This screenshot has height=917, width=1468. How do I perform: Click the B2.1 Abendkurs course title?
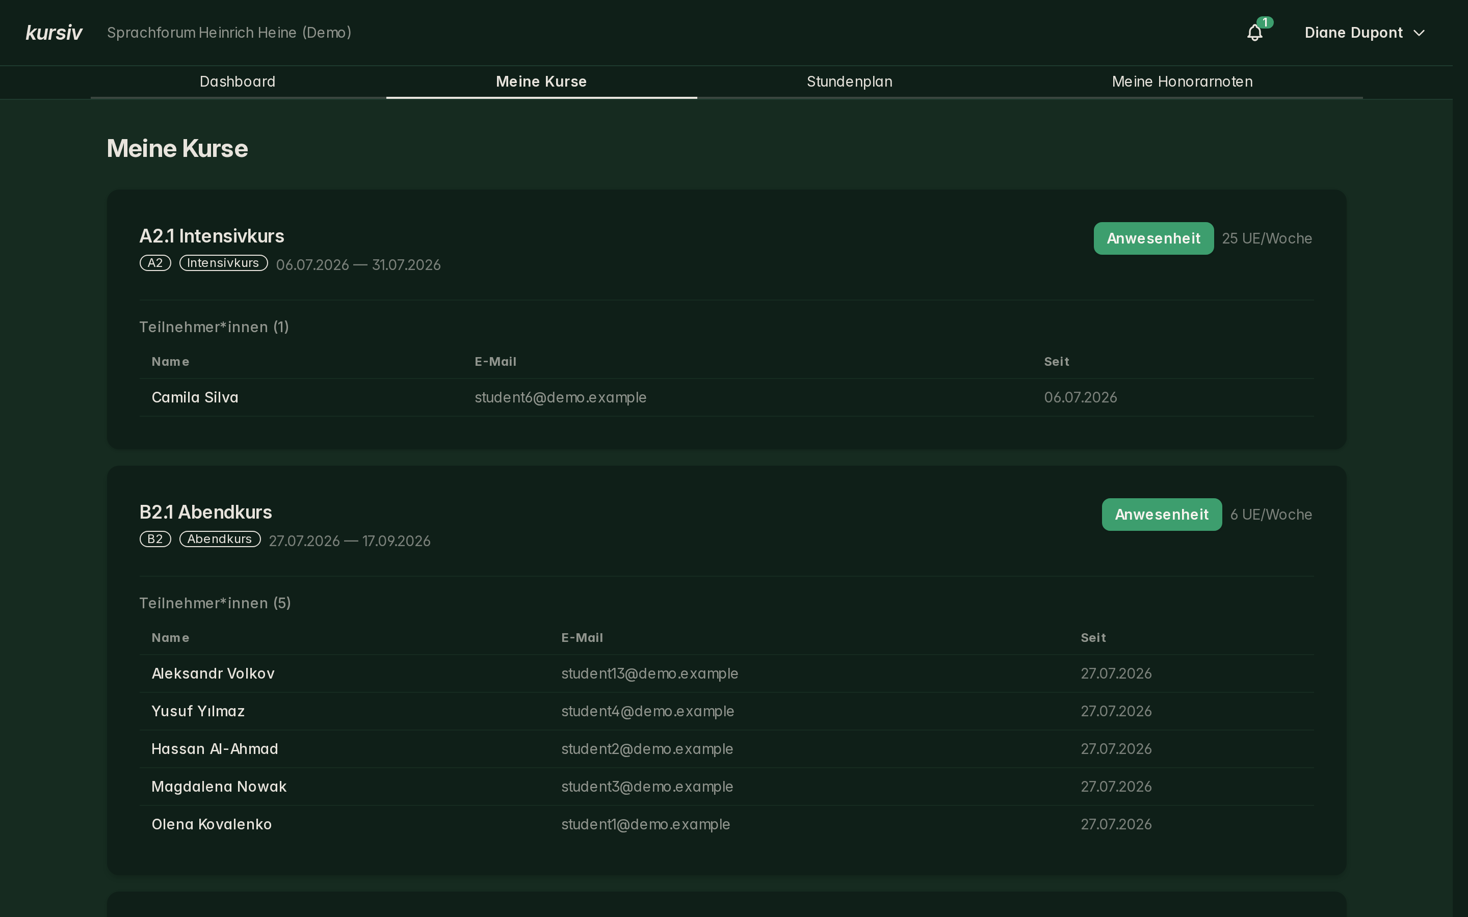[x=205, y=512]
